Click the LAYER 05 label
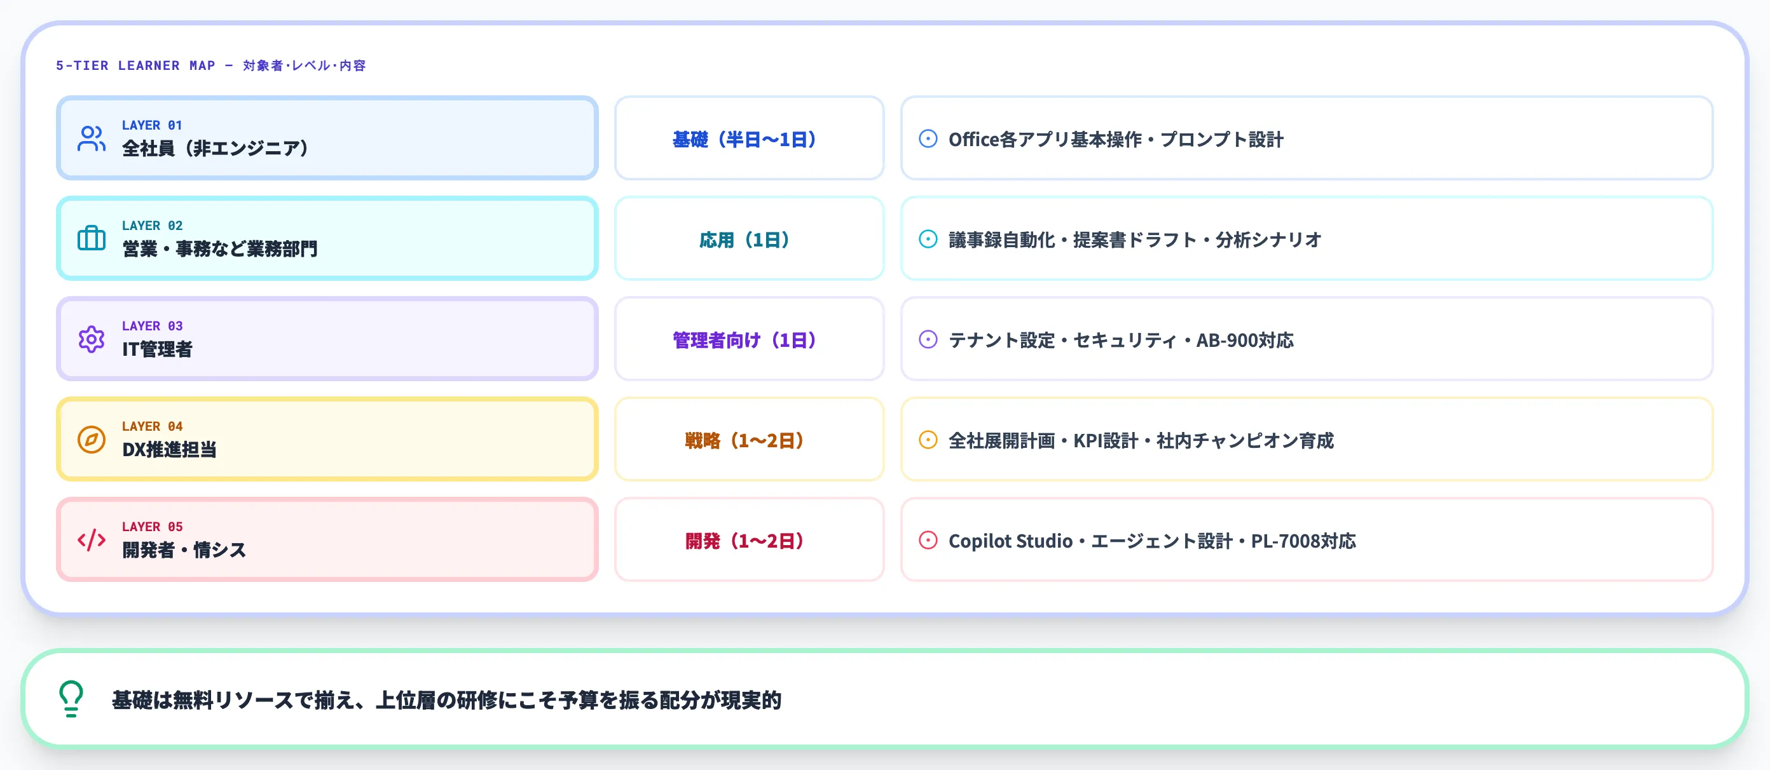 click(152, 526)
